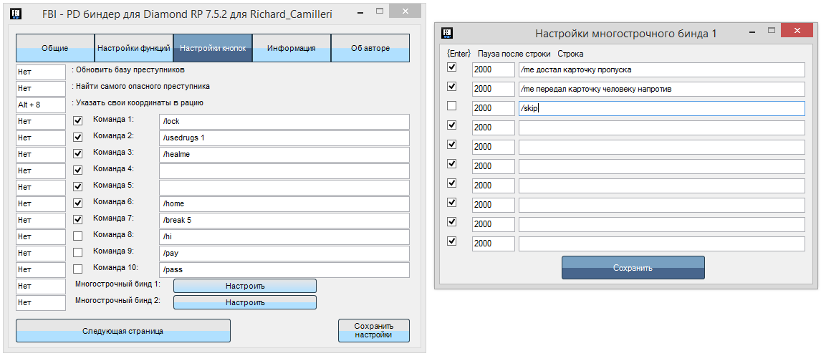Enable the Команда 8 checkbox
821x356 pixels.
(77, 236)
